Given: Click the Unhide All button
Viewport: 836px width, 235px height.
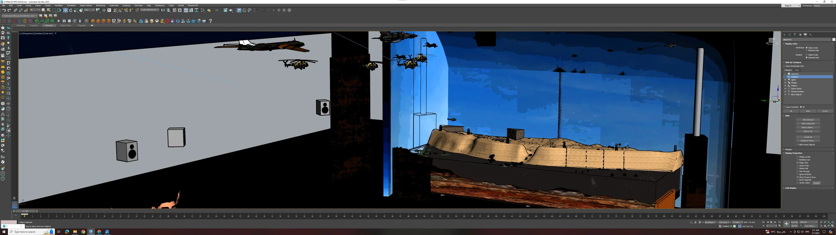Looking at the screenshot, I should [808, 137].
